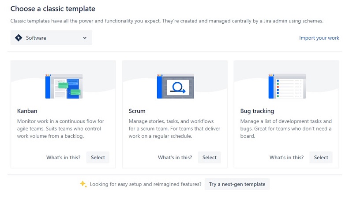Click the yellow sparkle icon beside next-gen prompt
The height and width of the screenshot is (197, 353).
(x=83, y=184)
